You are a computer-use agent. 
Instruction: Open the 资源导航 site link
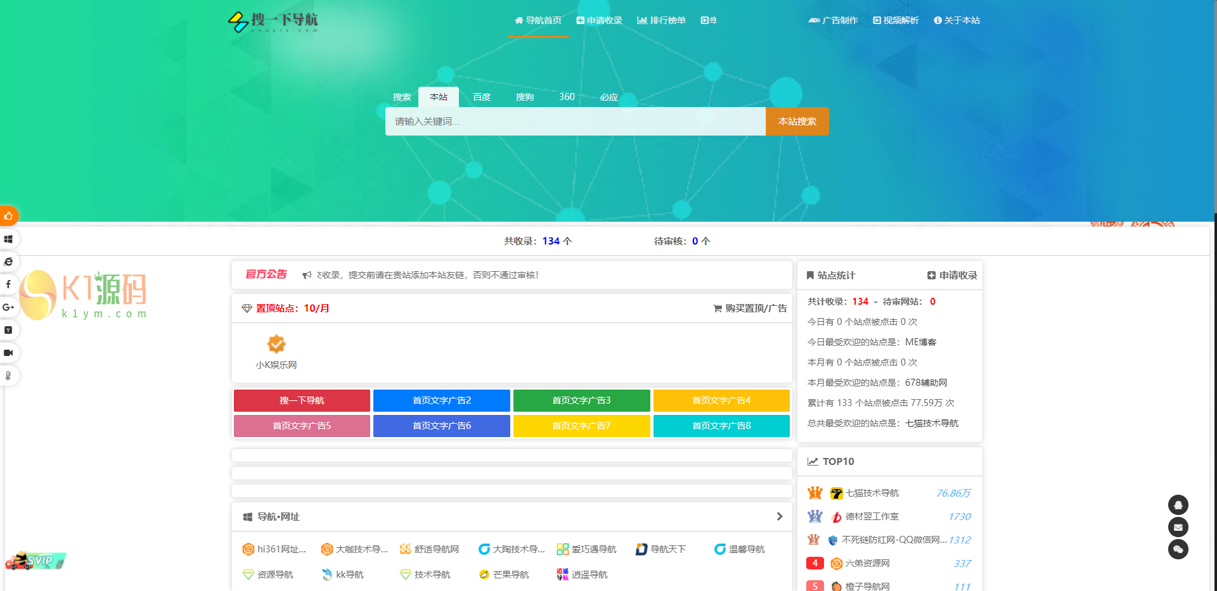[x=275, y=575]
